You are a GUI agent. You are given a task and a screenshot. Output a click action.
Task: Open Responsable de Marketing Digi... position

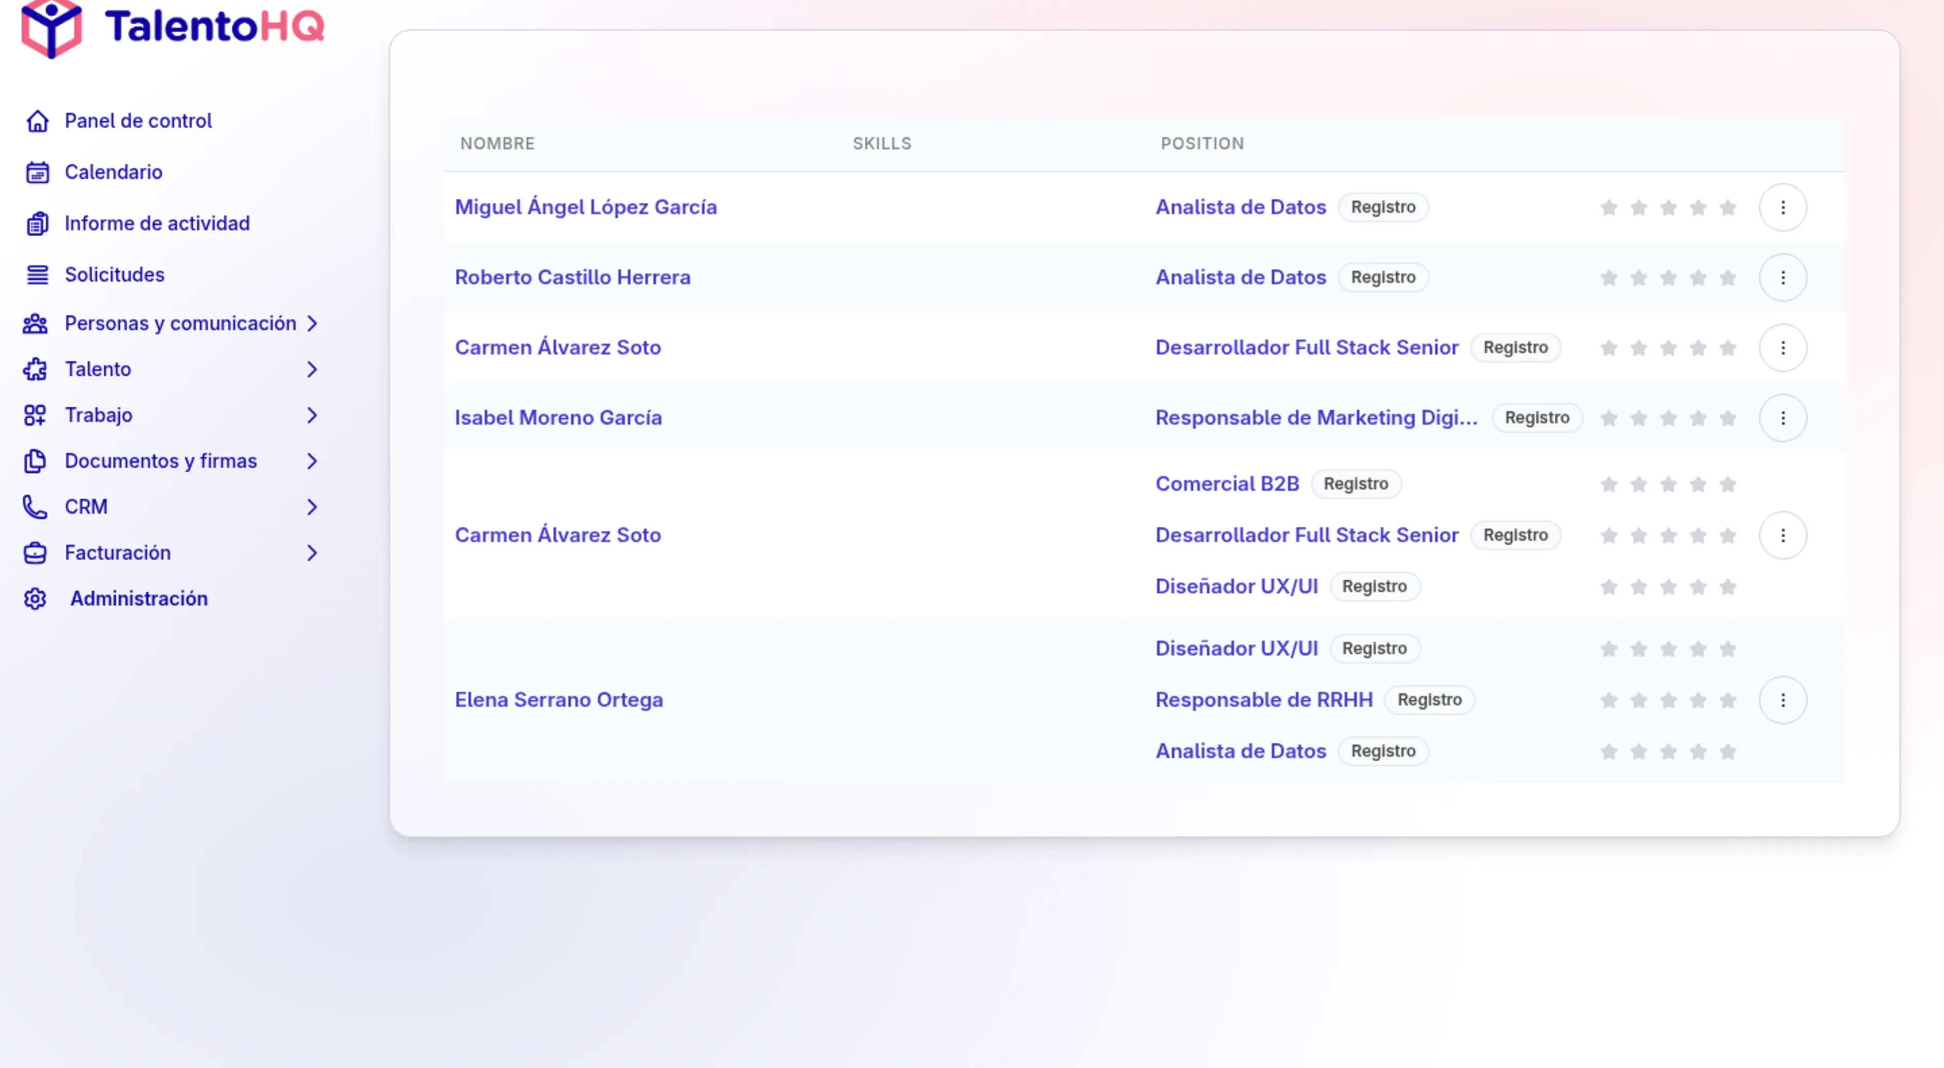coord(1316,417)
